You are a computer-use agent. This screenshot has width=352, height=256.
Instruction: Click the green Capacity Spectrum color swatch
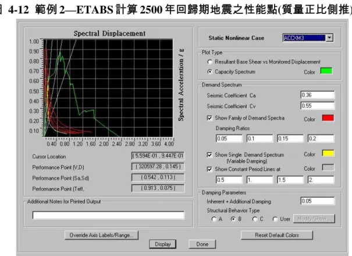(x=326, y=71)
